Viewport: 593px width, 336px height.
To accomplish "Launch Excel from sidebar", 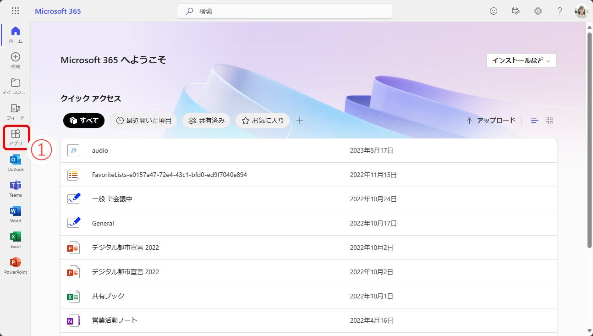I will coord(16,240).
